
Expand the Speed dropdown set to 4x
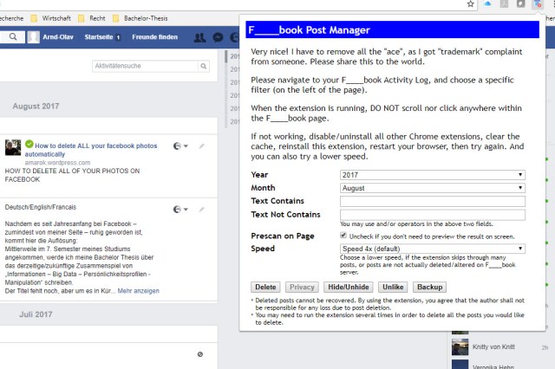click(433, 249)
